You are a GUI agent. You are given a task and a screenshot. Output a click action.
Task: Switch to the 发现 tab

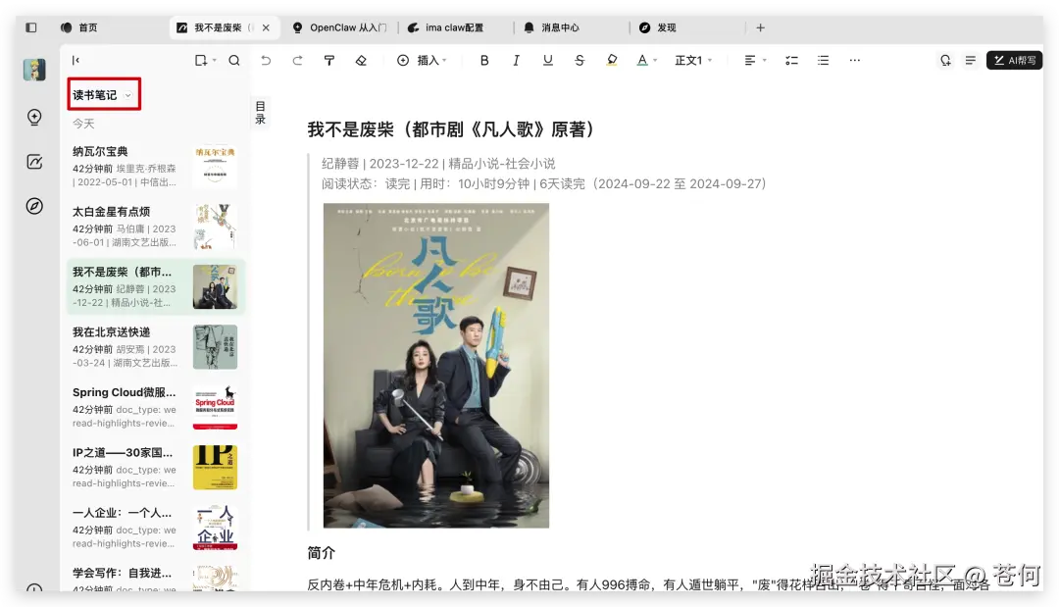coord(657,27)
